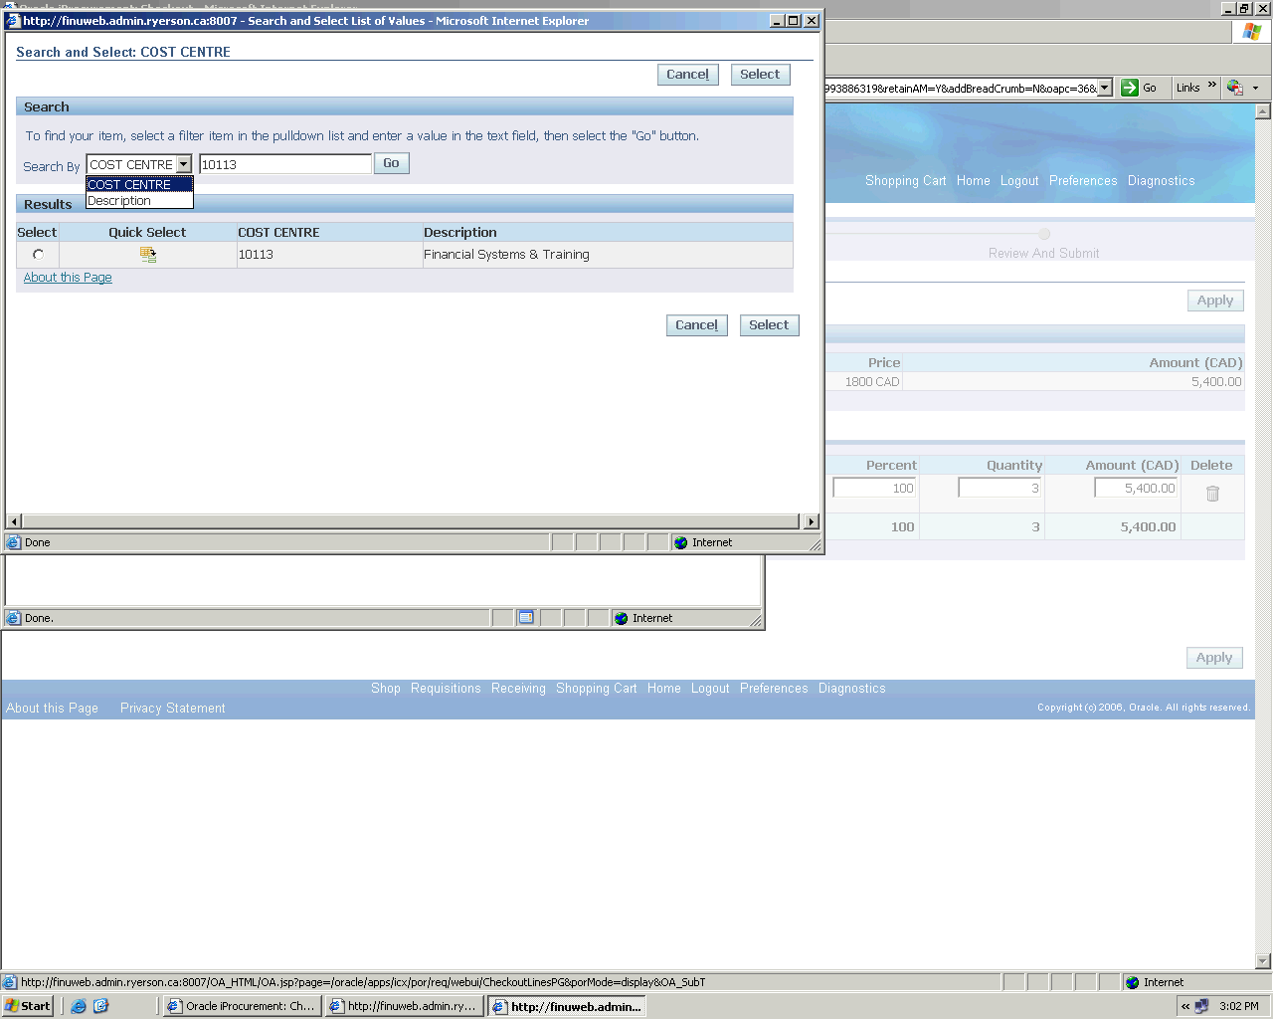
Task: Click the Windows flag logo icon
Action: point(1251,32)
